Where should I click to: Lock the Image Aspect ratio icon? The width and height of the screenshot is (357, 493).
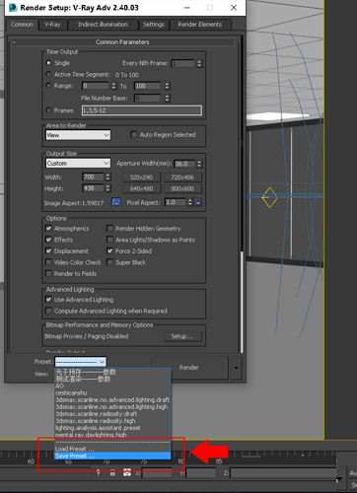[x=115, y=202]
